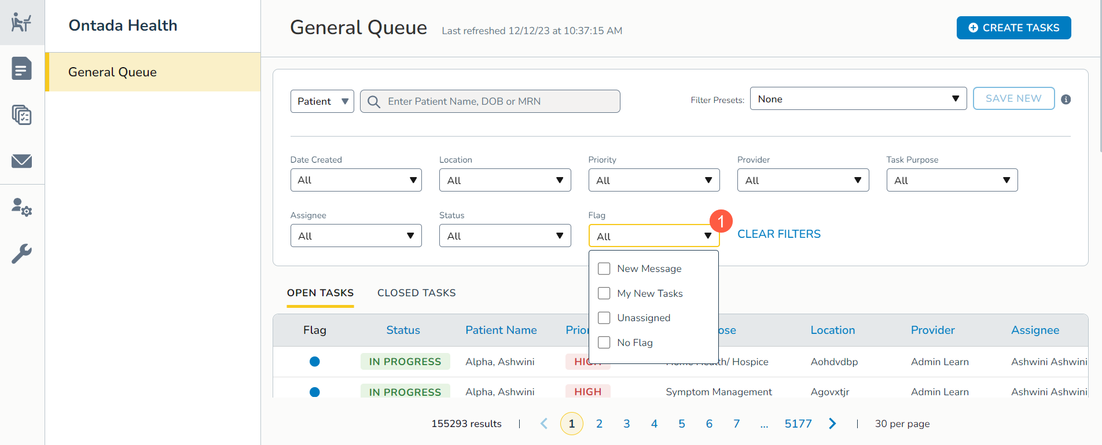This screenshot has width=1102, height=445.
Task: Check the New Message flag option
Action: pos(604,269)
